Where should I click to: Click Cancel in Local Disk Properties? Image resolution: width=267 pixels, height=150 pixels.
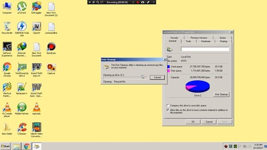[209, 122]
